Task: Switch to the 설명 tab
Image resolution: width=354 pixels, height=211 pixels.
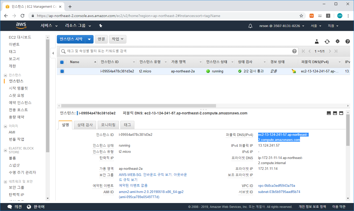Action: [65, 125]
